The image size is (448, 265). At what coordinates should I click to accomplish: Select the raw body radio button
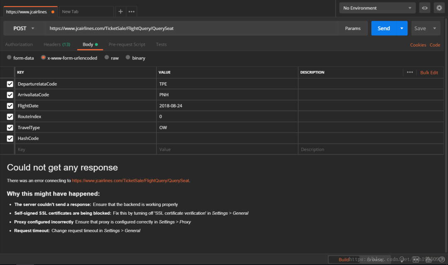107,57
